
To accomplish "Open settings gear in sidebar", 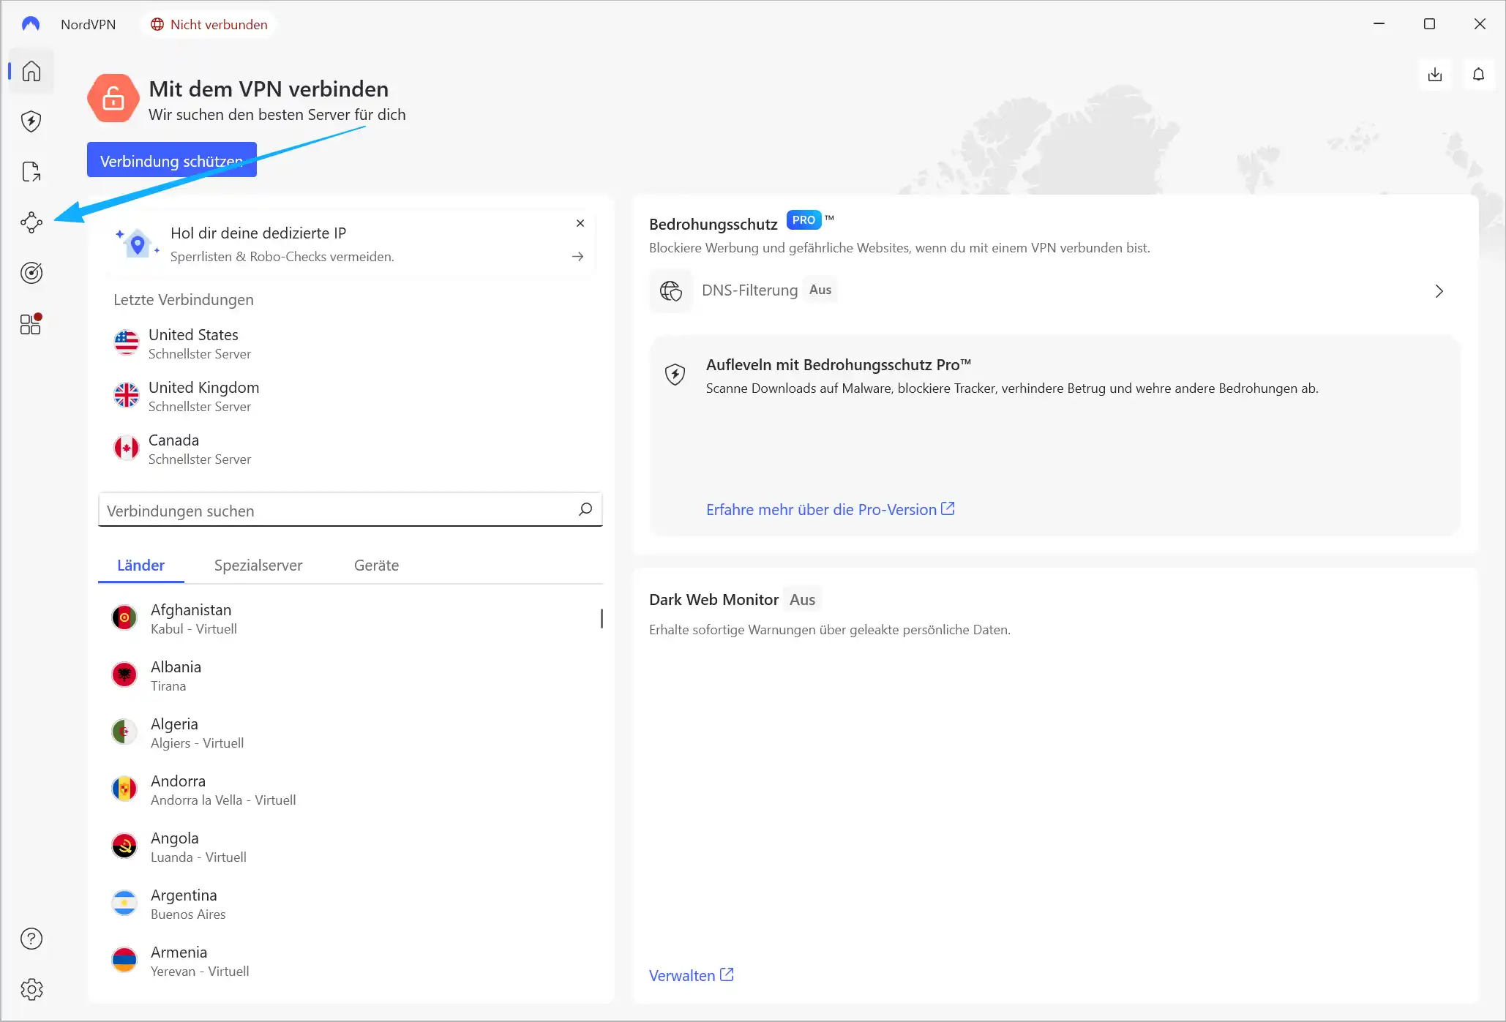I will pos(31,989).
